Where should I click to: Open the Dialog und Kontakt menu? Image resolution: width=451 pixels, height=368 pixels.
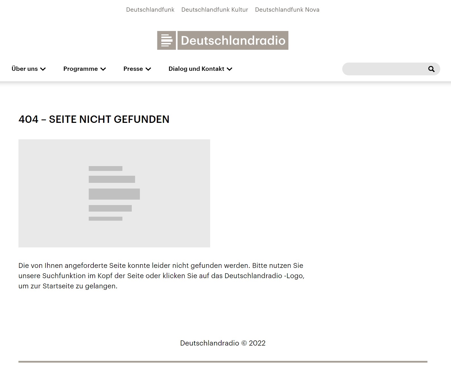pyautogui.click(x=201, y=69)
